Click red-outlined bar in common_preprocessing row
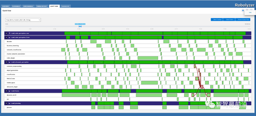256x116 pixels. pyautogui.click(x=195, y=66)
